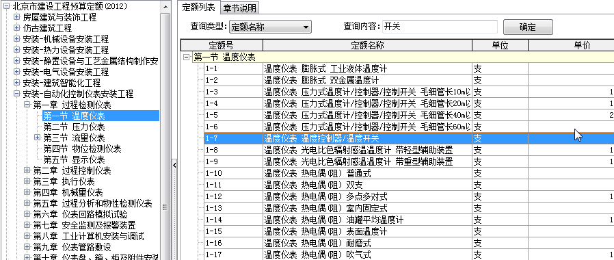Click the 单位 column header
614x260 pixels.
click(500, 45)
